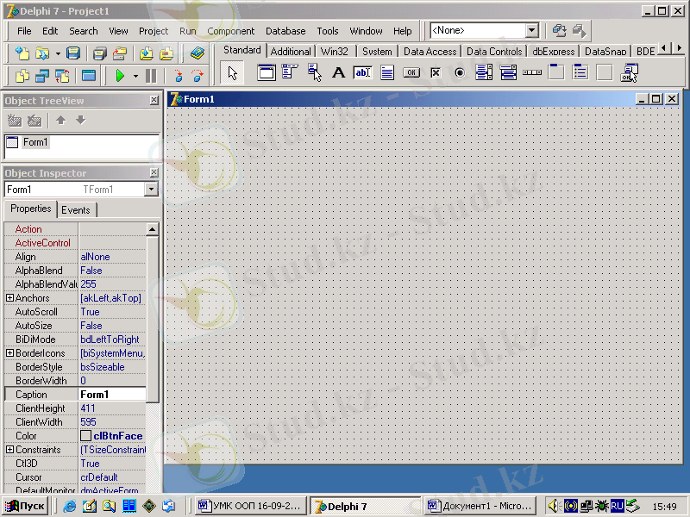Open the Object Inspector component dropdown

point(152,190)
